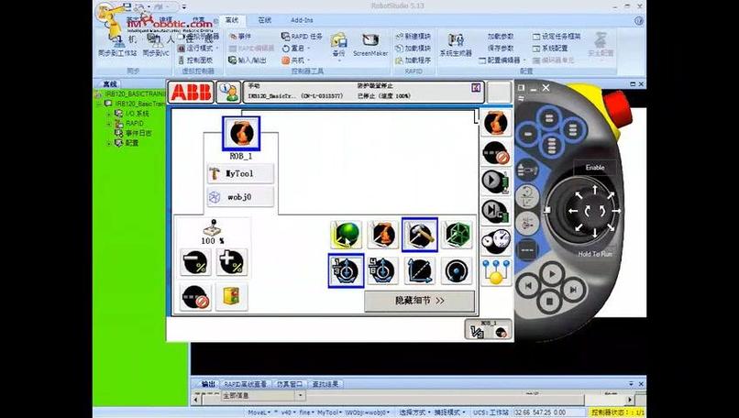The height and width of the screenshot is (418, 739).
Task: Switch to the 仿真窗口 tab
Action: [290, 384]
